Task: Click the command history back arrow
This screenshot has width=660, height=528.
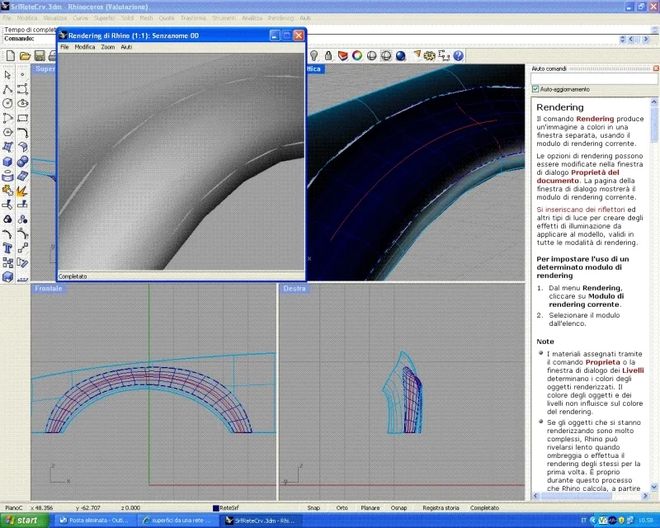Action: click(x=631, y=39)
